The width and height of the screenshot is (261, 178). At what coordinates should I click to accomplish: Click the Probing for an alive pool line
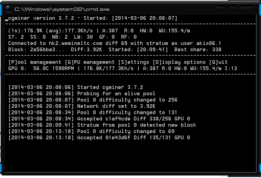[82, 94]
